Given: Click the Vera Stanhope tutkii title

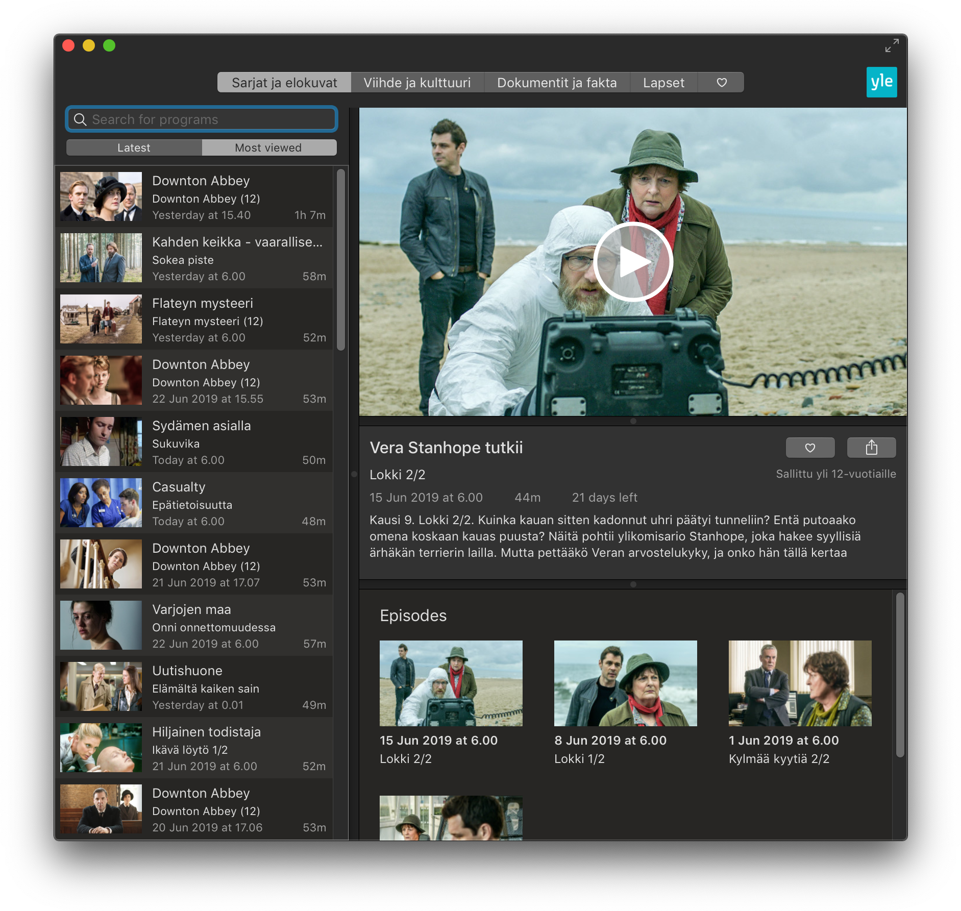Looking at the screenshot, I should pyautogui.click(x=447, y=448).
